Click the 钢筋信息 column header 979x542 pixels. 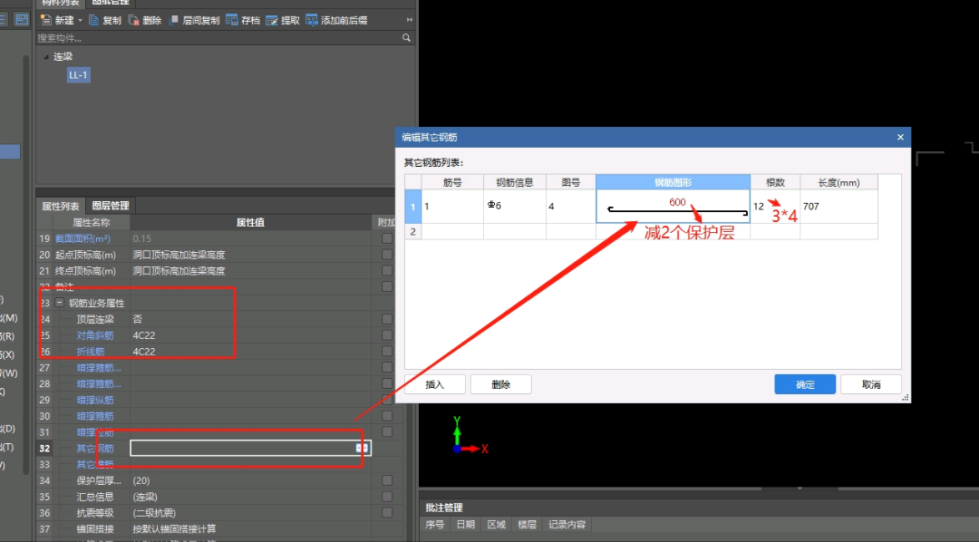click(x=515, y=182)
